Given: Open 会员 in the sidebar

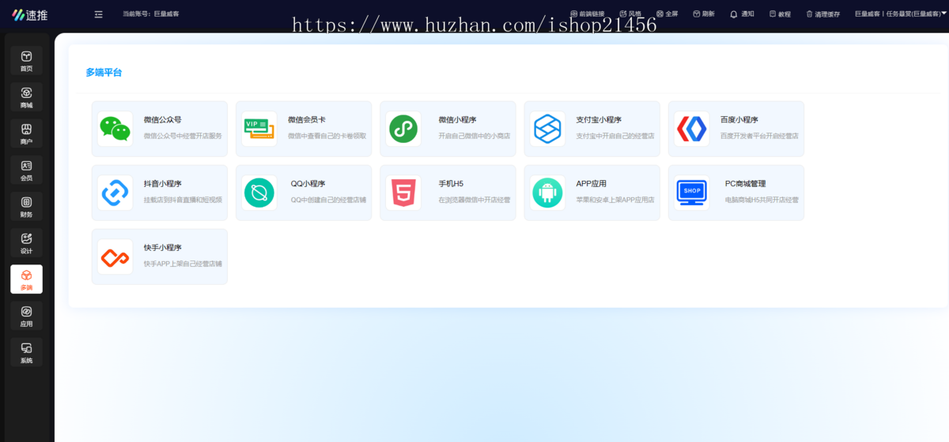Looking at the screenshot, I should 26,170.
